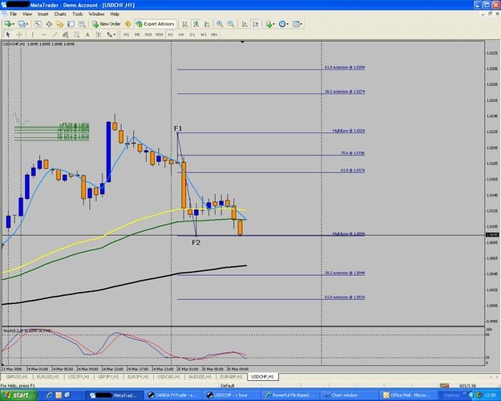Click the chart shift triangle marker at top
Screen dimensions: 501x401
(x=243, y=42)
